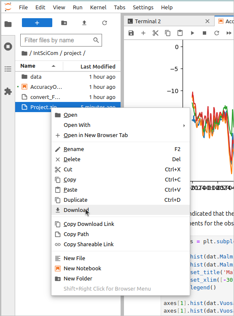
Task: Open Running Terminals and Kernels sidebar icon
Action: pyautogui.click(x=8, y=47)
